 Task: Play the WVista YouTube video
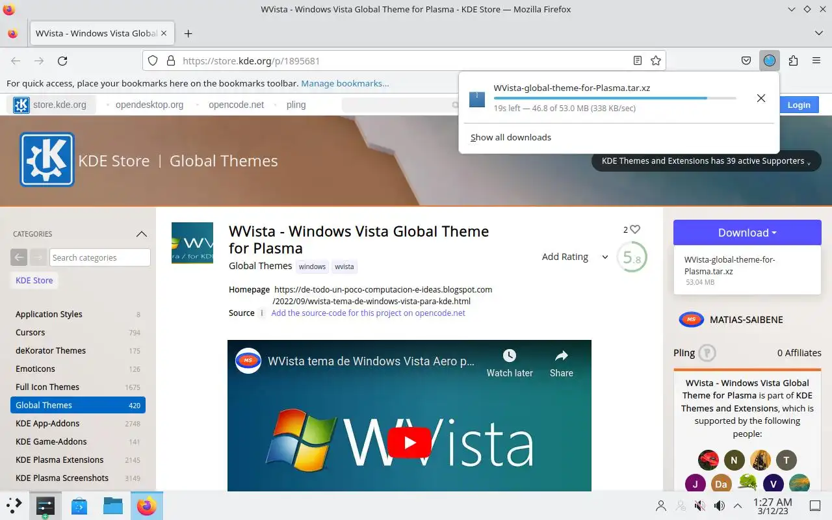click(x=409, y=443)
